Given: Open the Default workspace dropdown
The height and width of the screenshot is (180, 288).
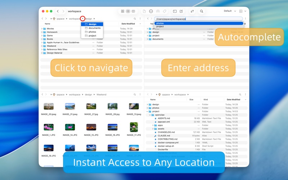Looking at the screenshot, I should pyautogui.click(x=229, y=11).
